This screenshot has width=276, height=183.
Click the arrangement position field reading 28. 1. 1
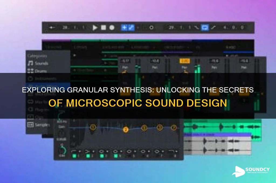pos(74,27)
